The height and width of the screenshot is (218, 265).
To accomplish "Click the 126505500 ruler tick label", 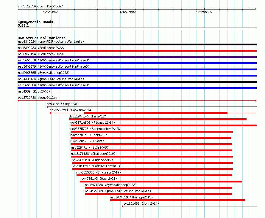I will [127, 12].
